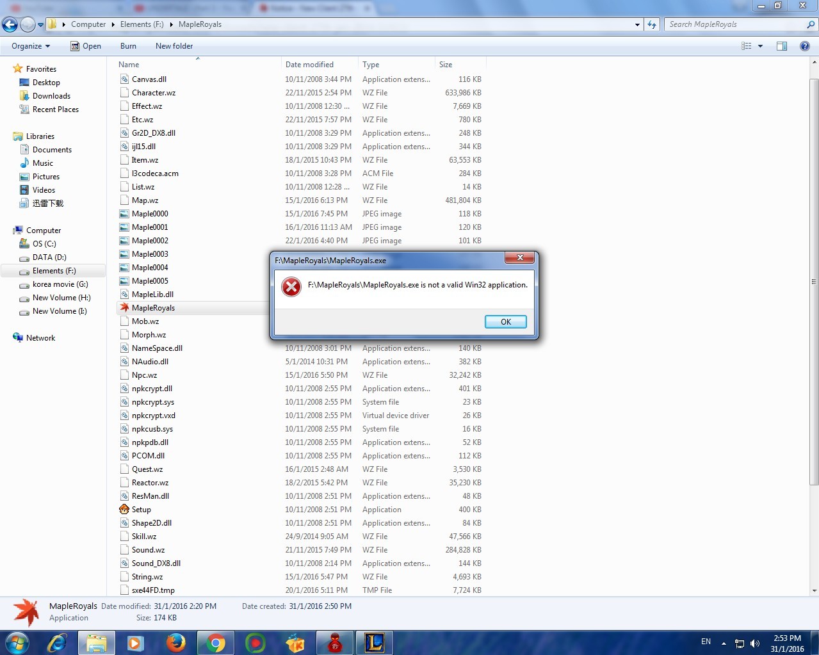Viewport: 819px width, 655px height.
Task: Click New folder in the toolbar
Action: (174, 46)
